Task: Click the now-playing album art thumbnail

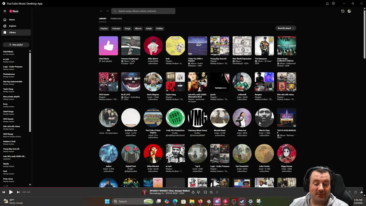Action: [x=145, y=192]
